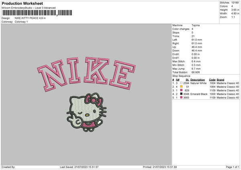Click the Down value 46.4 mm

point(197,51)
